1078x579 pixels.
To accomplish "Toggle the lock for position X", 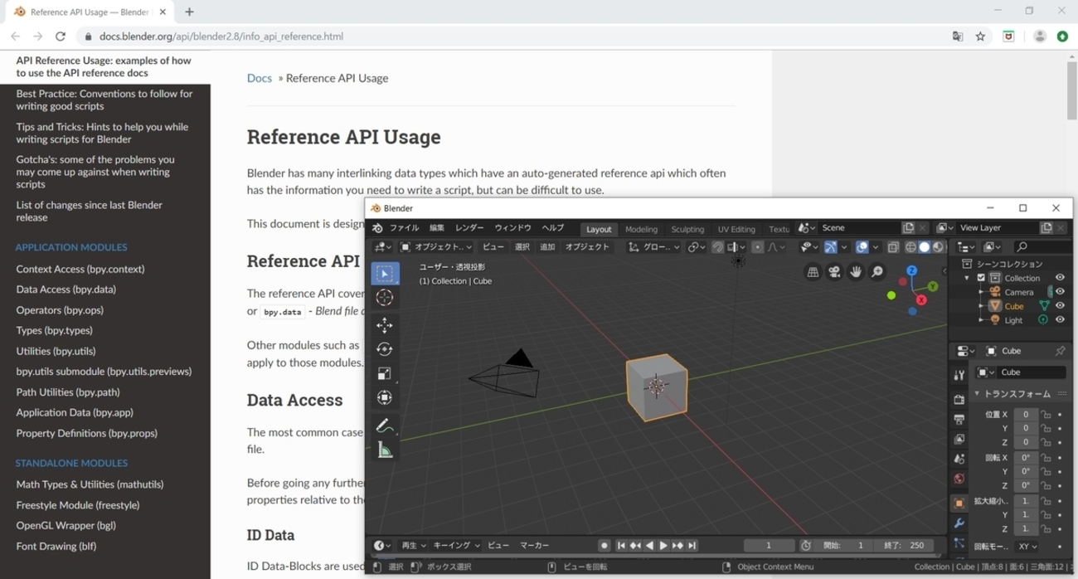I will pyautogui.click(x=1046, y=415).
